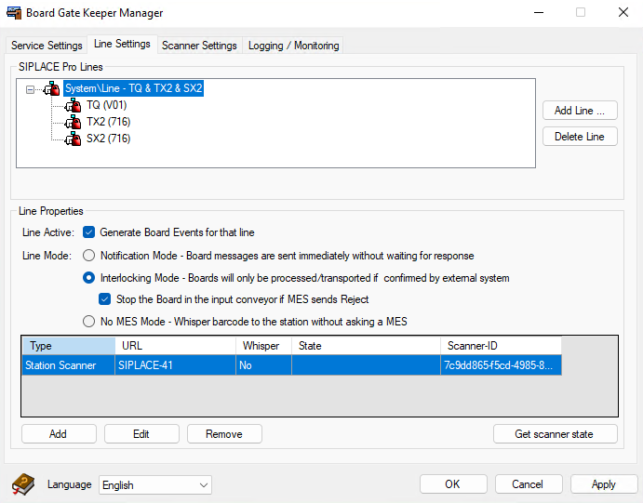Screen dimensions: 643x503
Task: Click the Board Gate Keeper Manager title icon
Action: point(14,13)
